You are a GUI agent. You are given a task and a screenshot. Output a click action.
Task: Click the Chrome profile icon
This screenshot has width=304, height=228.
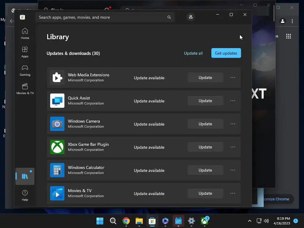click(283, 21)
